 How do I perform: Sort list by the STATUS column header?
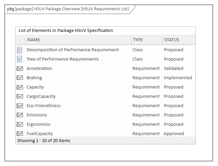(x=171, y=40)
